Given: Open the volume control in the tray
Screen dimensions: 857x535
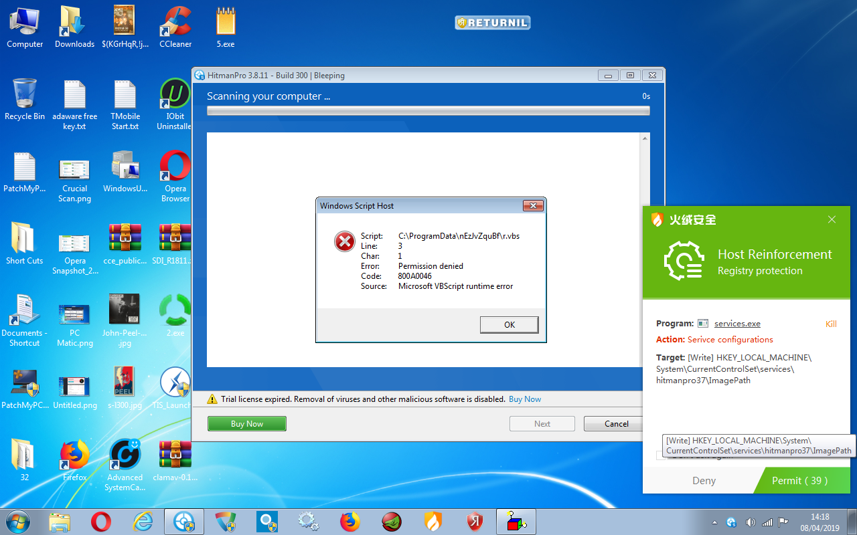Looking at the screenshot, I should tap(750, 522).
